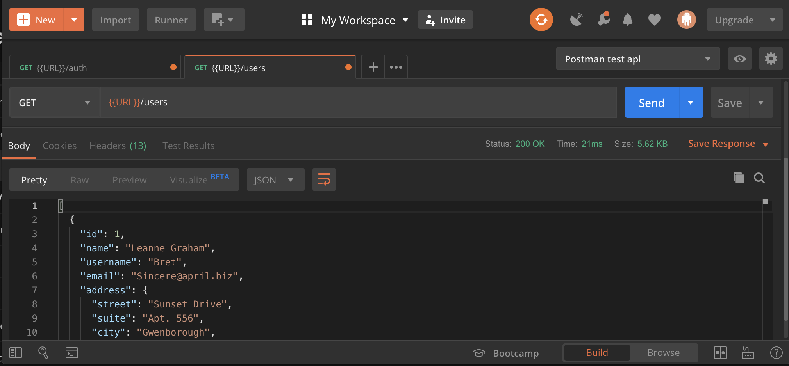Click the heart icon
This screenshot has width=789, height=366.
click(x=655, y=20)
